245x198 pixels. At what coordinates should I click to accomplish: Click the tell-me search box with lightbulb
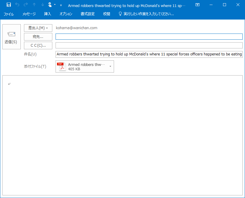pos(146,14)
